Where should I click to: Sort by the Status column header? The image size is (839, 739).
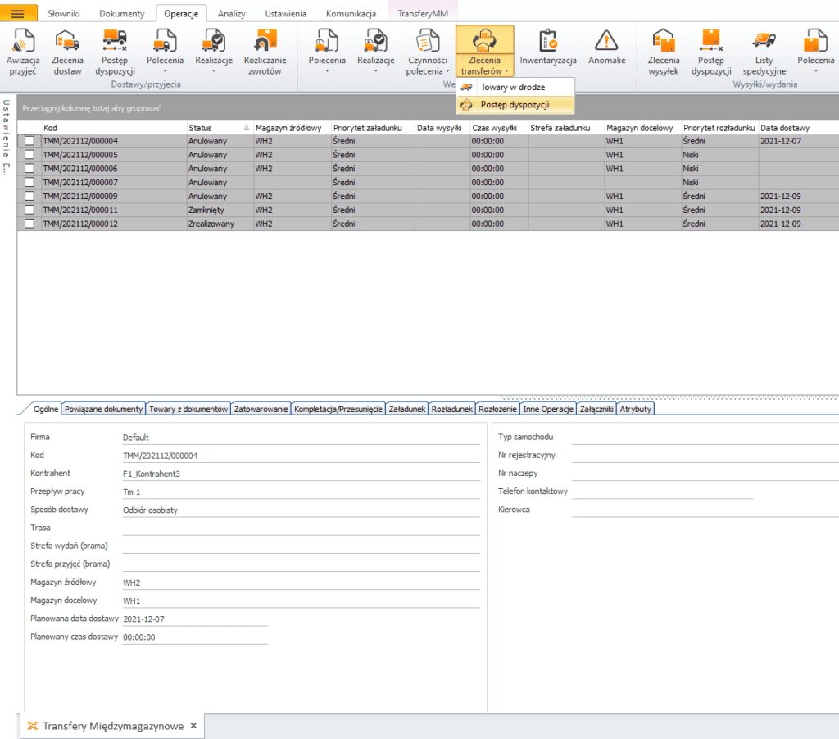click(x=220, y=128)
